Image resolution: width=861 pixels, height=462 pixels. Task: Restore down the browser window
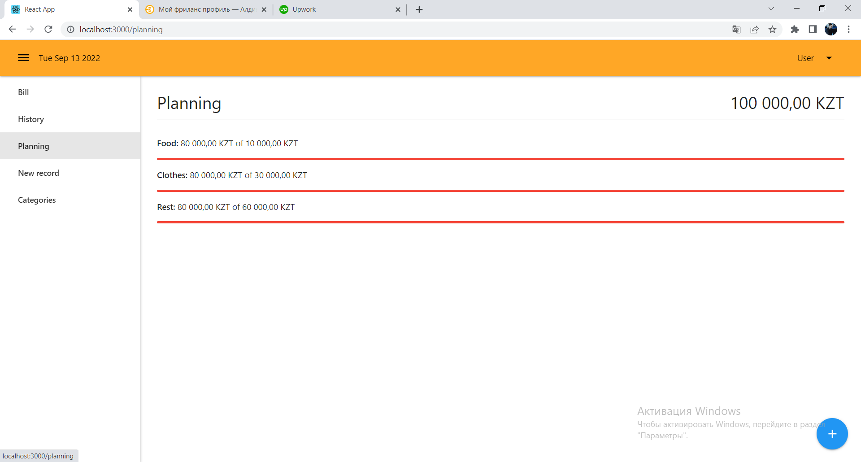coord(822,9)
